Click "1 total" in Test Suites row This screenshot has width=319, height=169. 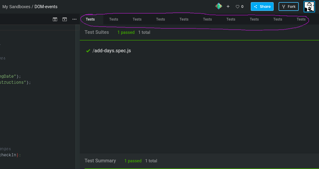tap(144, 32)
